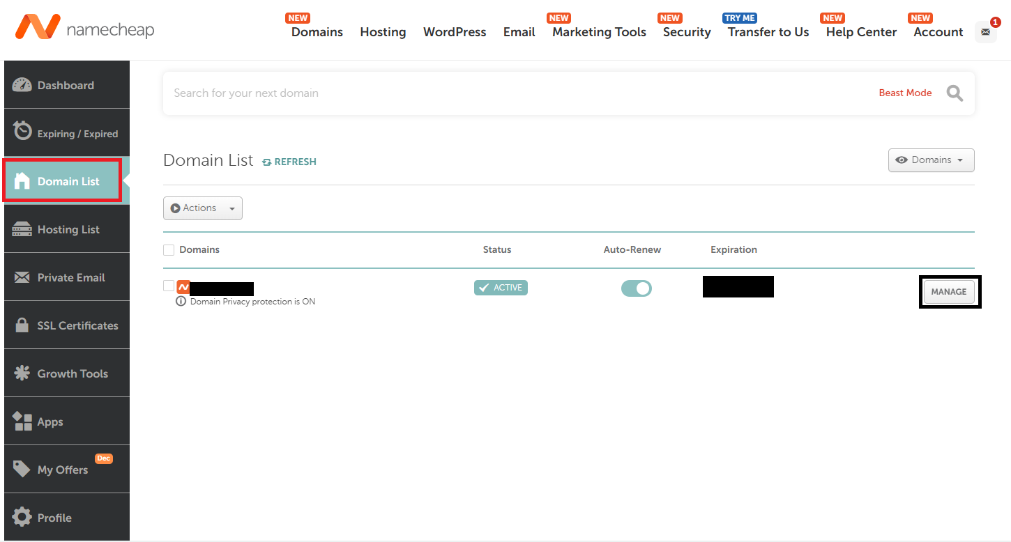
Task: Check the select-all Domains checkbox
Action: click(x=168, y=249)
